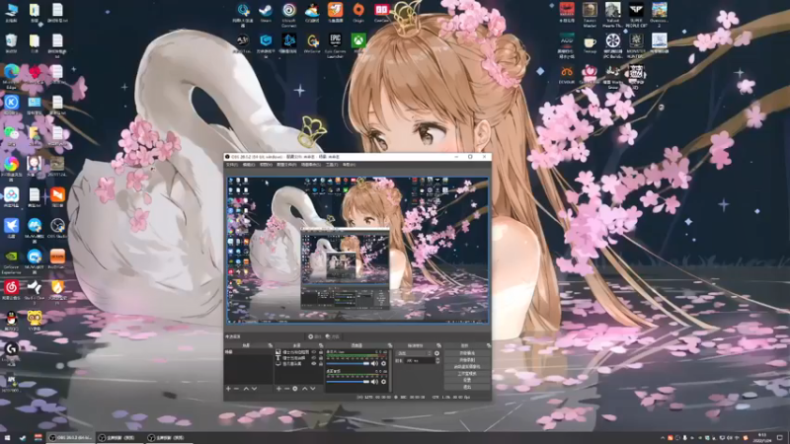This screenshot has height=444, width=790.
Task: Adjust transition duration spinner arrows
Action: pyautogui.click(x=437, y=360)
